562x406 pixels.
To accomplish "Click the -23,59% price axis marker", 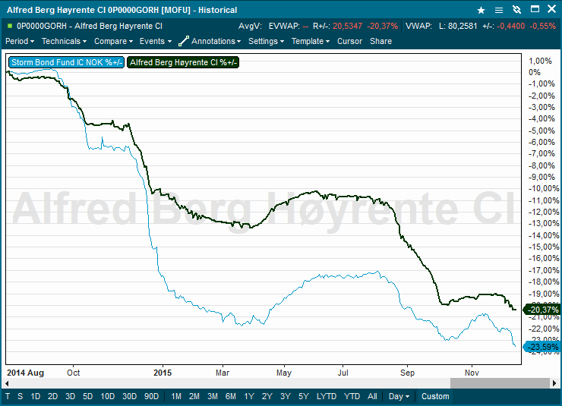I will click(542, 347).
